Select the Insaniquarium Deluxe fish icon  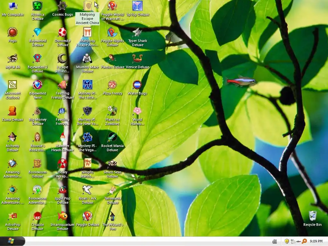pyautogui.click(x=62, y=216)
